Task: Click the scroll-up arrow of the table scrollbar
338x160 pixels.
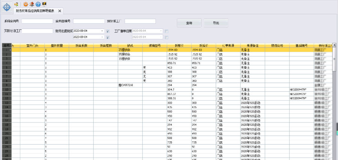Action: (334, 45)
